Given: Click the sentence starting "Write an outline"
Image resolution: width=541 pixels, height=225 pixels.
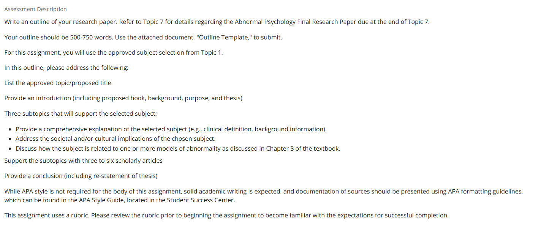Looking at the screenshot, I should 61,22.
